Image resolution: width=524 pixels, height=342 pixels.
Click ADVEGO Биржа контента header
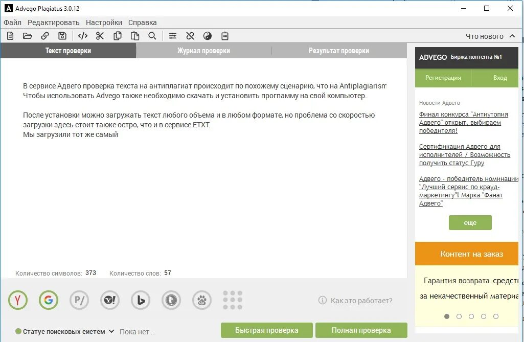pos(467,57)
